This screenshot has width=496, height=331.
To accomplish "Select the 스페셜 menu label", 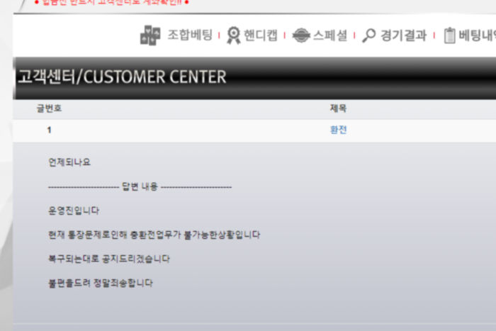I will tap(330, 35).
